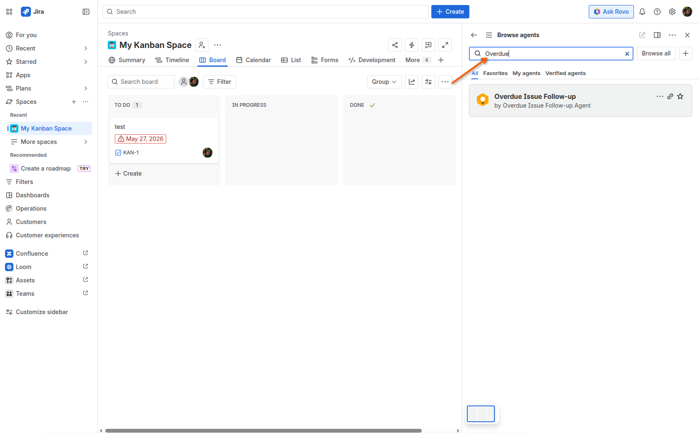
Task: Click the top Search field
Action: click(266, 12)
